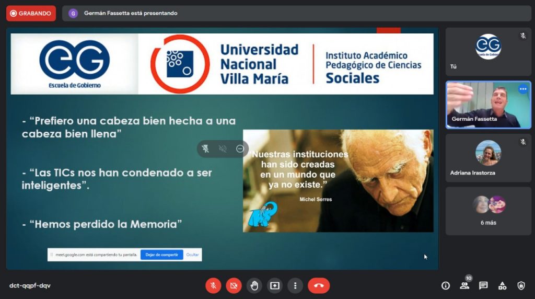
Task: Click the "Ocultar" link
Action: pos(193,255)
